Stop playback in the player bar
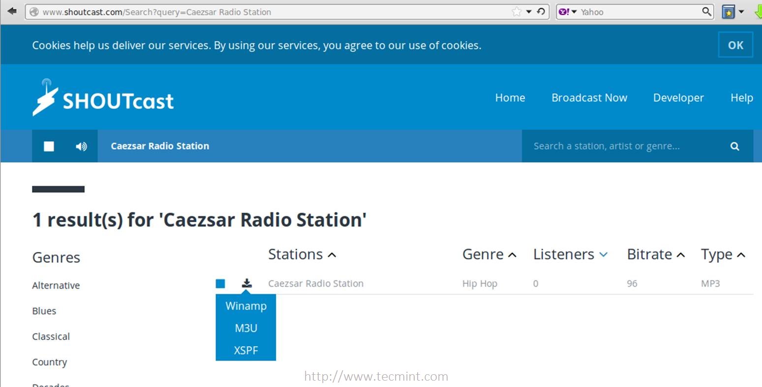Viewport: 762px width, 387px height. tap(49, 146)
